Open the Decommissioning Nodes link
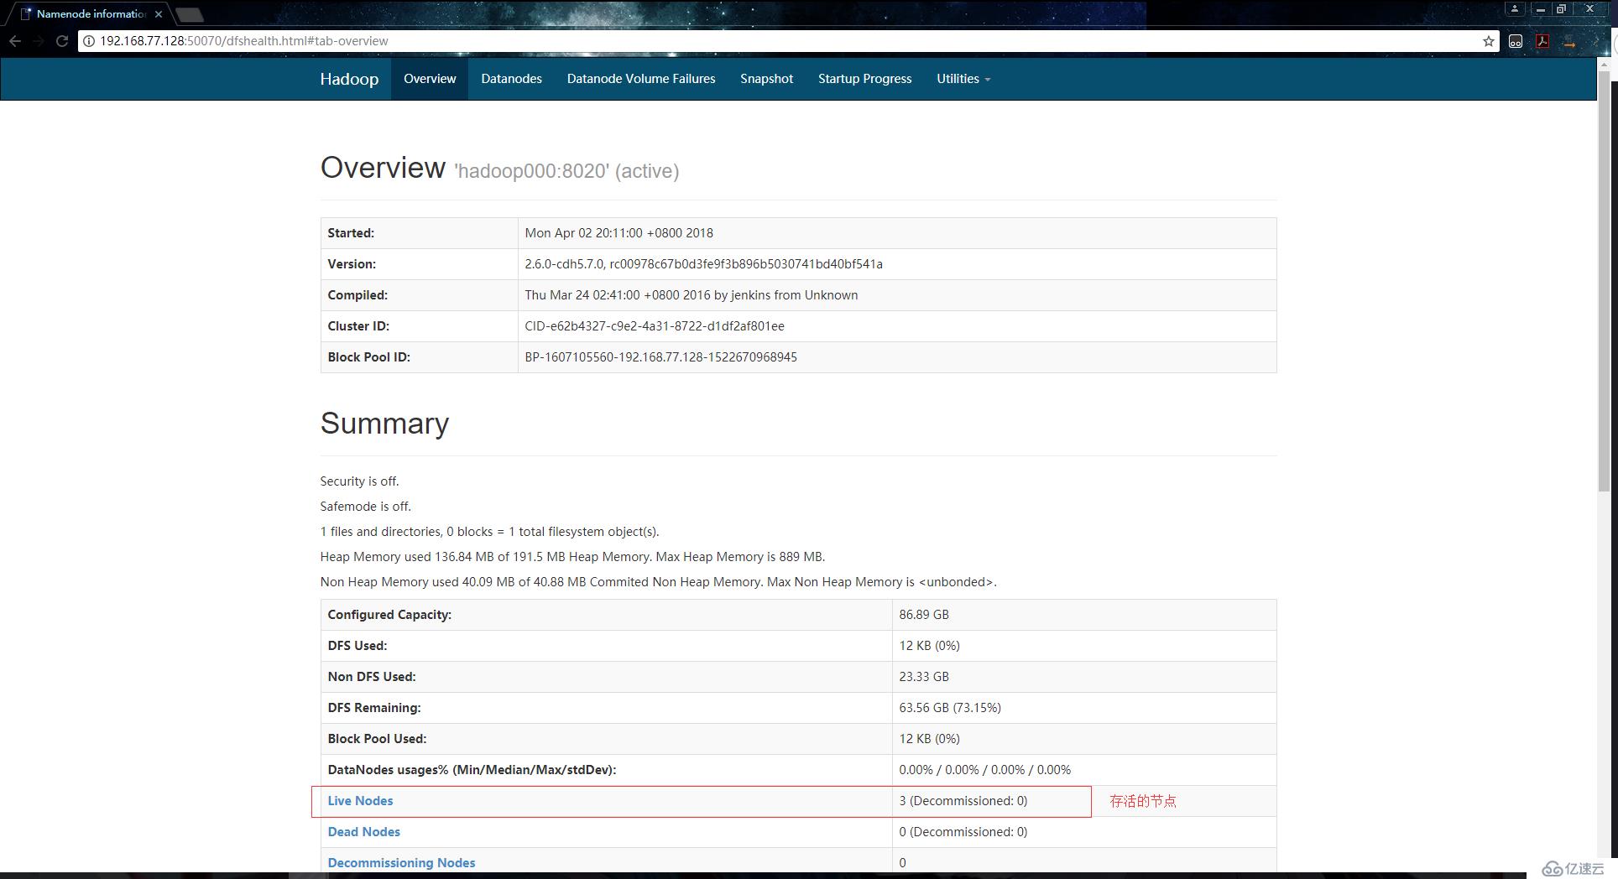The width and height of the screenshot is (1618, 879). [x=401, y=863]
